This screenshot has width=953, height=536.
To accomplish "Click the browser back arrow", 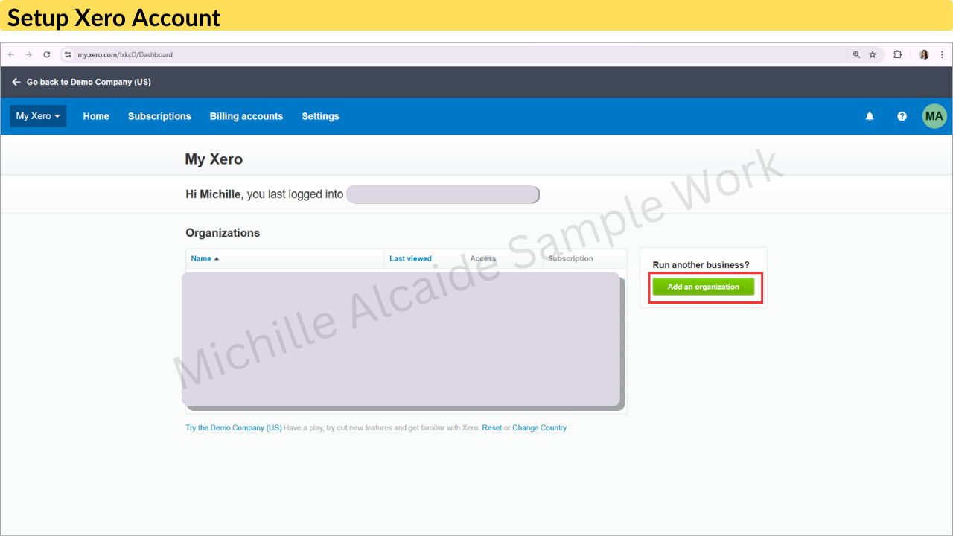I will pyautogui.click(x=11, y=54).
